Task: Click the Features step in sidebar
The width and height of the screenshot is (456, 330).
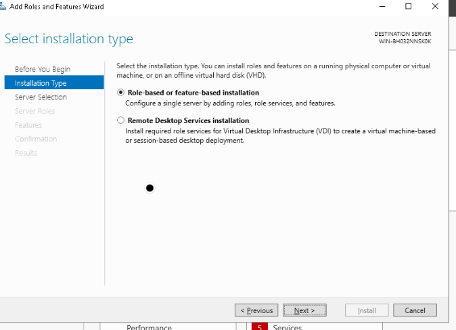Action: pos(28,125)
